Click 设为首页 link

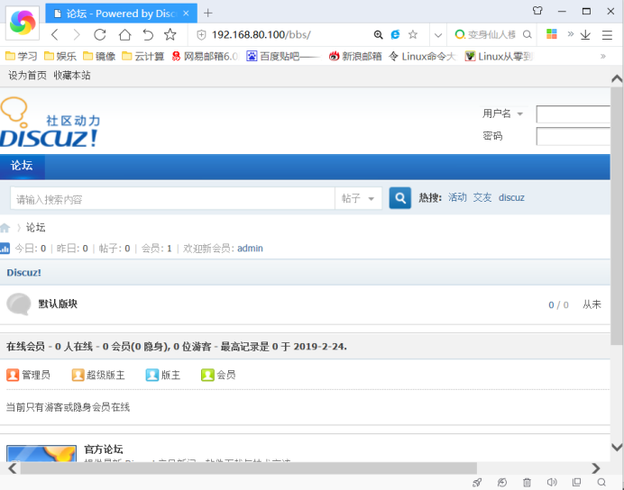click(x=27, y=76)
